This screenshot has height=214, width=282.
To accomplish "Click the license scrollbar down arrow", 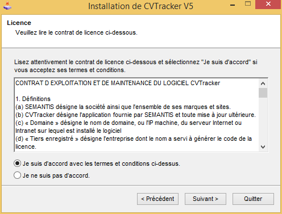I will click(263, 147).
